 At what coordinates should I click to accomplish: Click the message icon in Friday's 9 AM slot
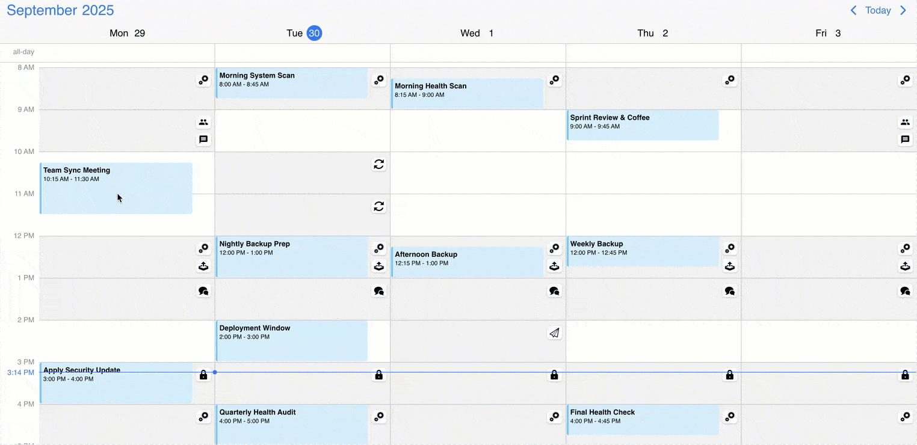[905, 140]
